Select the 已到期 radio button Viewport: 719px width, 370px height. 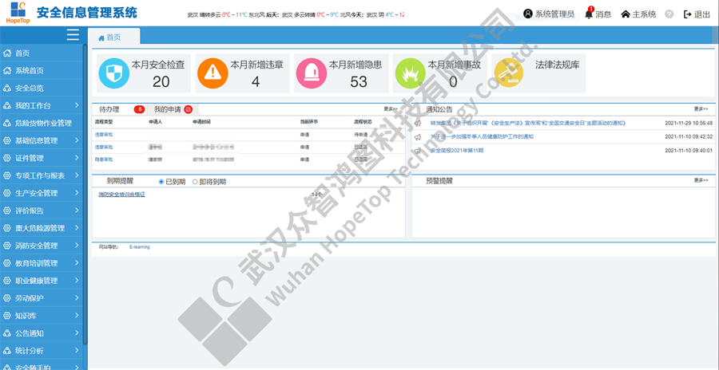(161, 182)
